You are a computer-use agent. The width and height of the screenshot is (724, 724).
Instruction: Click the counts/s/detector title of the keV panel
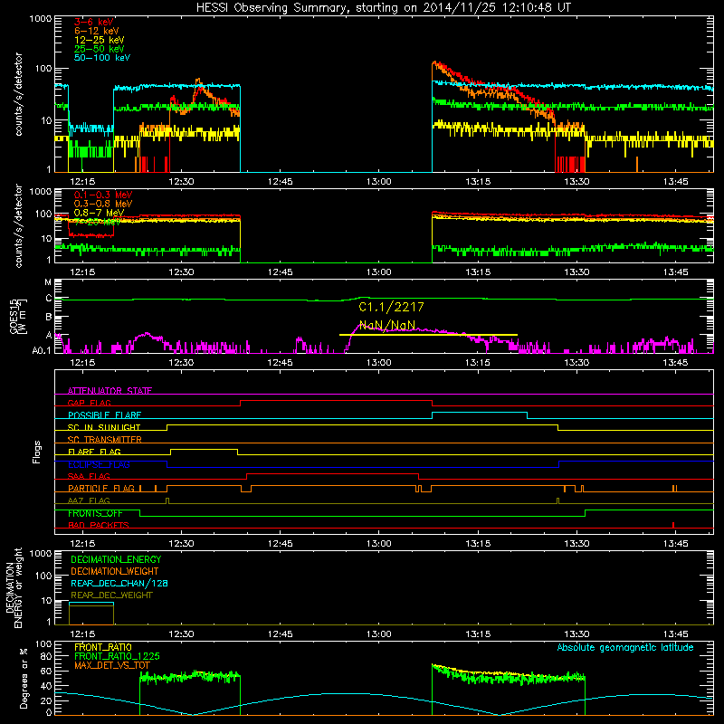[18, 94]
